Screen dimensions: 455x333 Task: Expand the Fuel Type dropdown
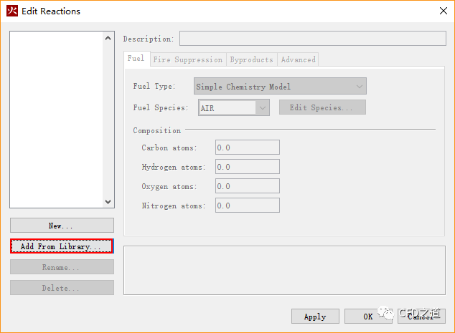[x=280, y=87]
